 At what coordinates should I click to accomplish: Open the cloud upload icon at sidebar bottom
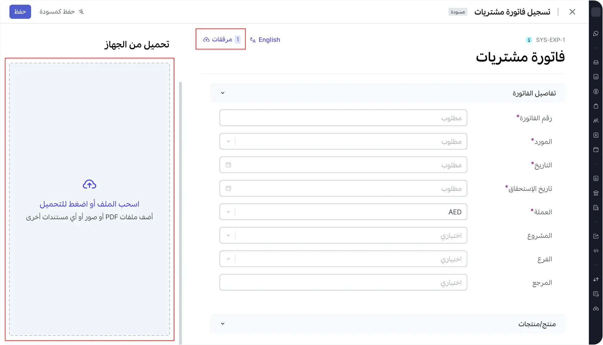(596, 309)
